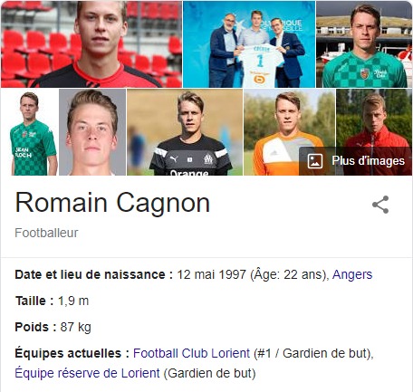Open black Puma Orange training shirt photo
The height and width of the screenshot is (392, 413).
(x=185, y=132)
